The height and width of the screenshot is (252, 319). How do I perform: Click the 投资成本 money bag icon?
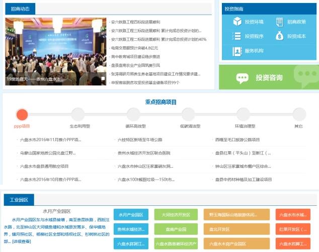click(x=279, y=36)
